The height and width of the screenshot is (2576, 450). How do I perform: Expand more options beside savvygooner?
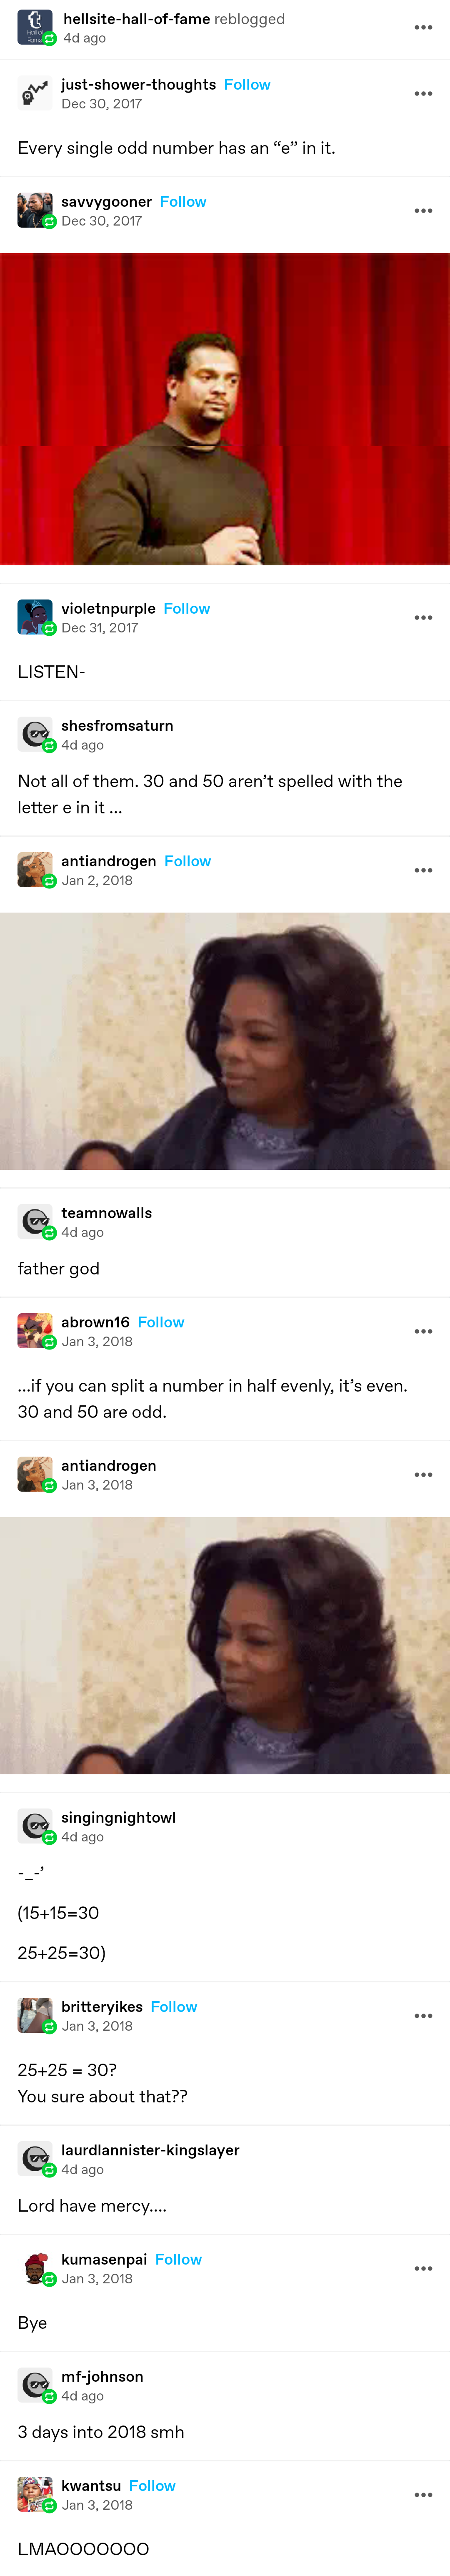[x=423, y=211]
